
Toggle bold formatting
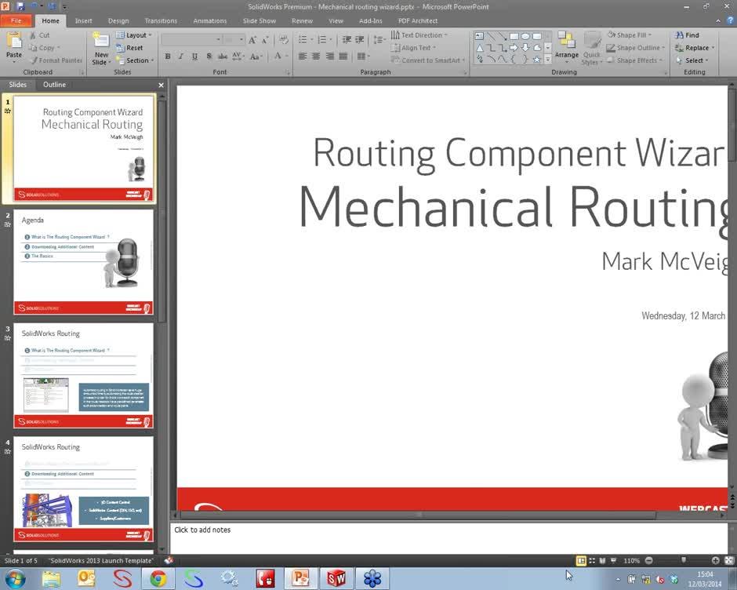(167, 56)
